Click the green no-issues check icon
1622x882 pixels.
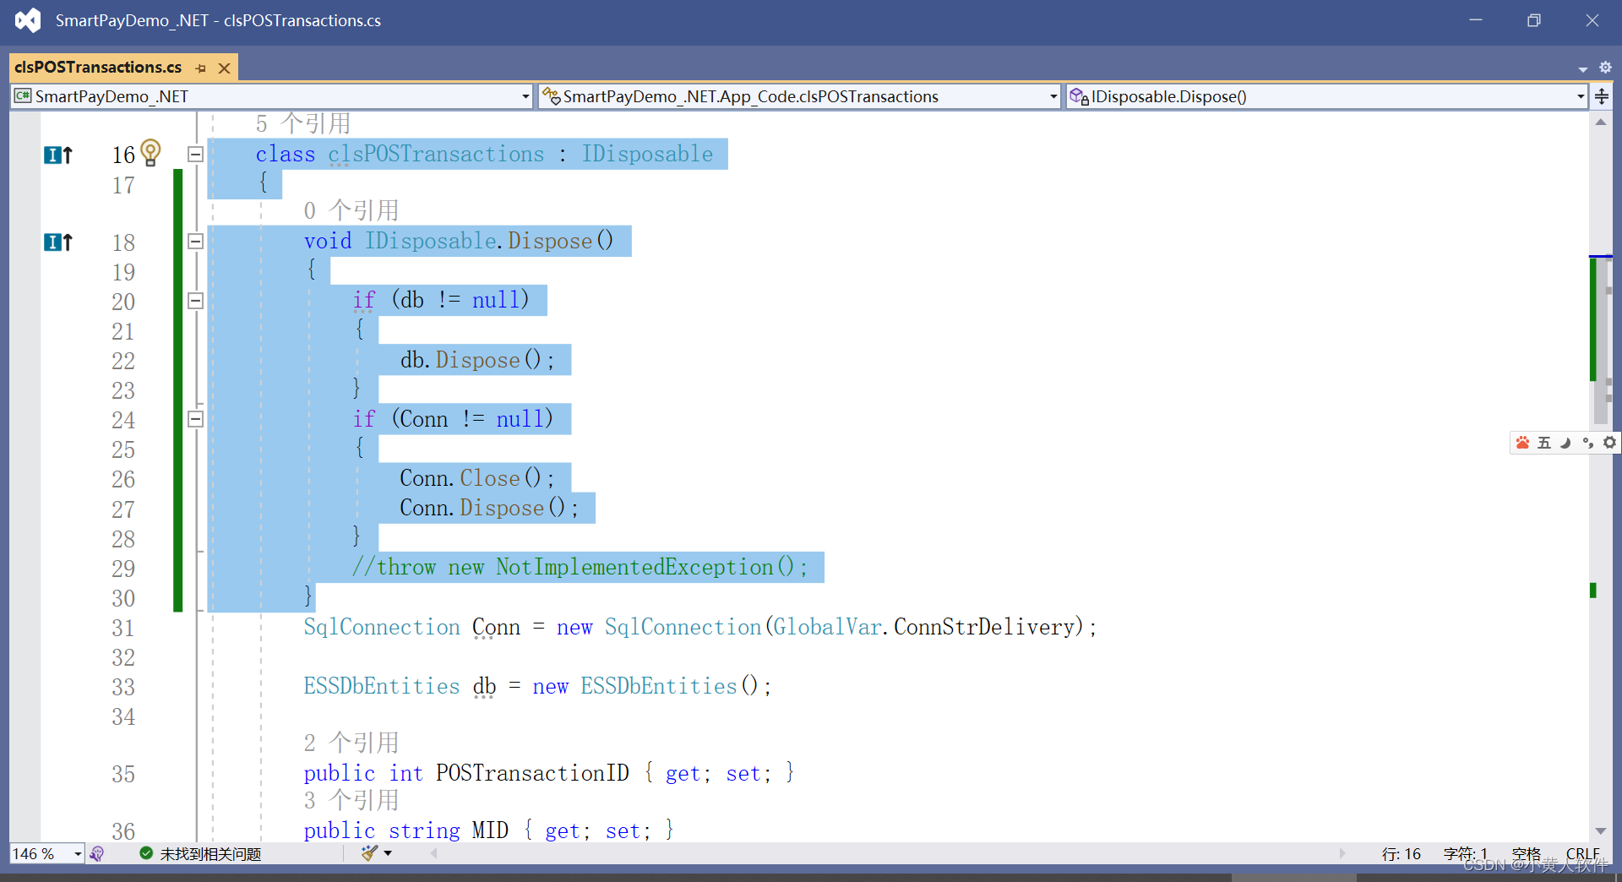coord(146,853)
